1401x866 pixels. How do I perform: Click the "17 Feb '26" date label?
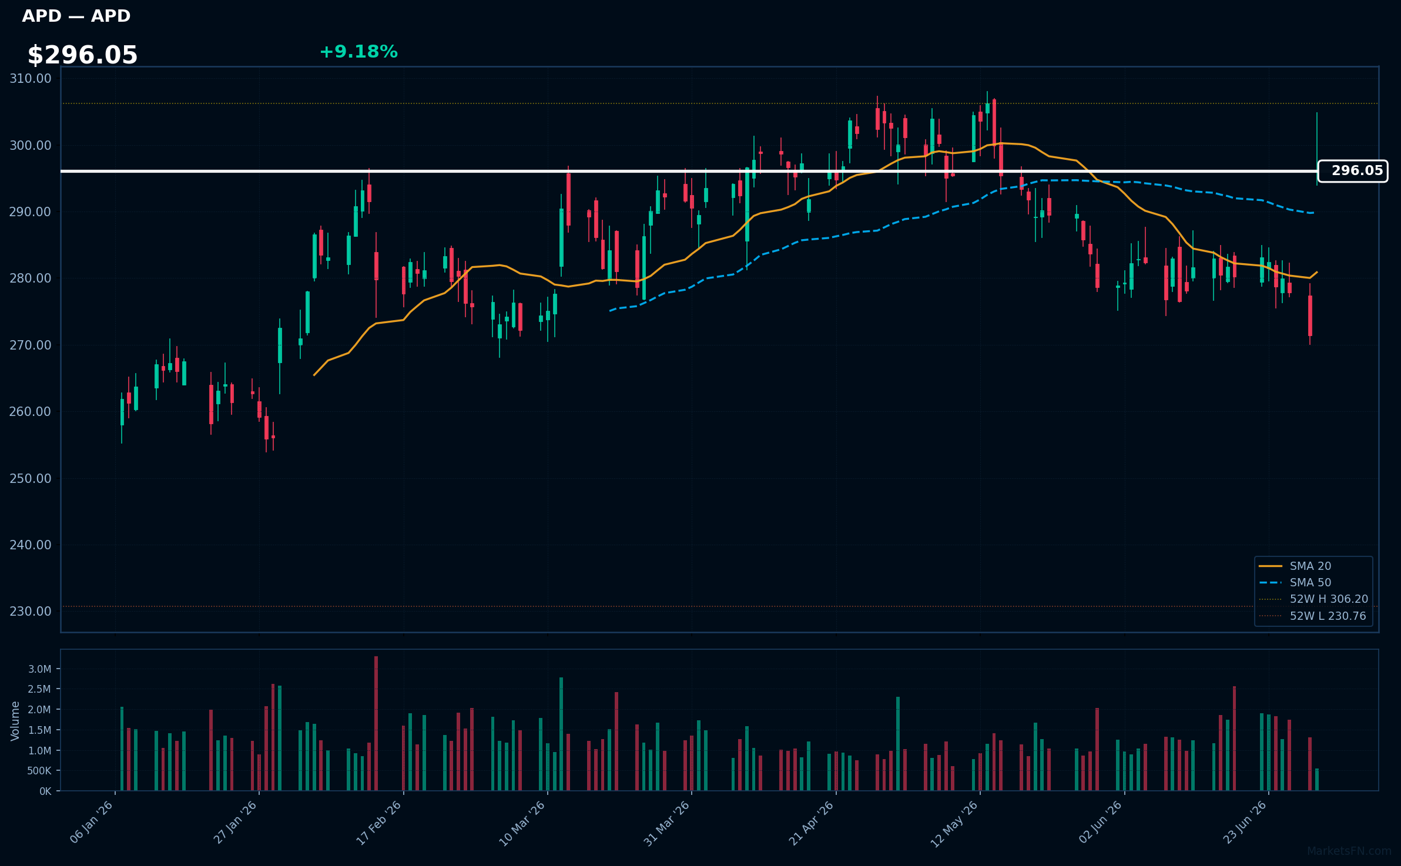380,822
